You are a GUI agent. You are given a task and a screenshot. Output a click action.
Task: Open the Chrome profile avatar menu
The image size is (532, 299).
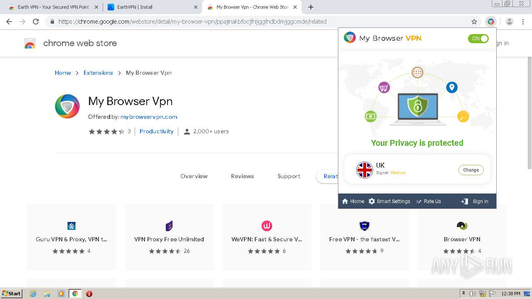[510, 22]
